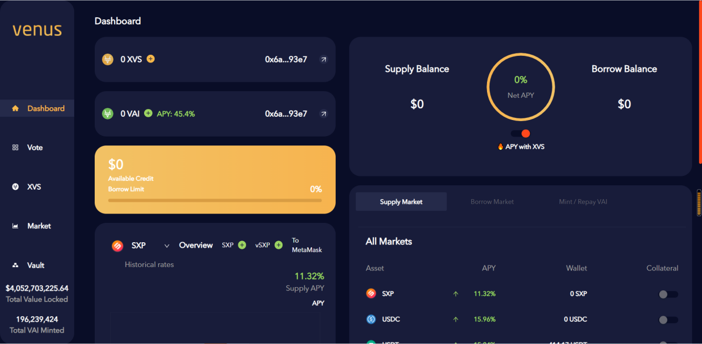The image size is (702, 344).
Task: Go to Market in the sidebar
Action: point(38,226)
